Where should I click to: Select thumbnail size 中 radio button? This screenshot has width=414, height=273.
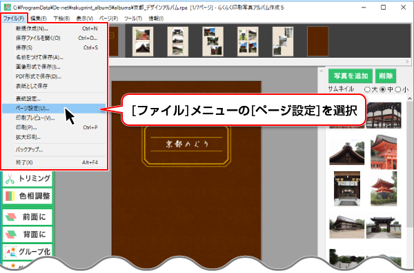point(382,89)
